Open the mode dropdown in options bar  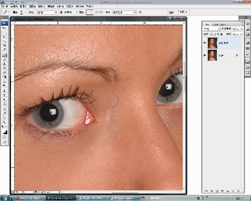tap(47, 13)
